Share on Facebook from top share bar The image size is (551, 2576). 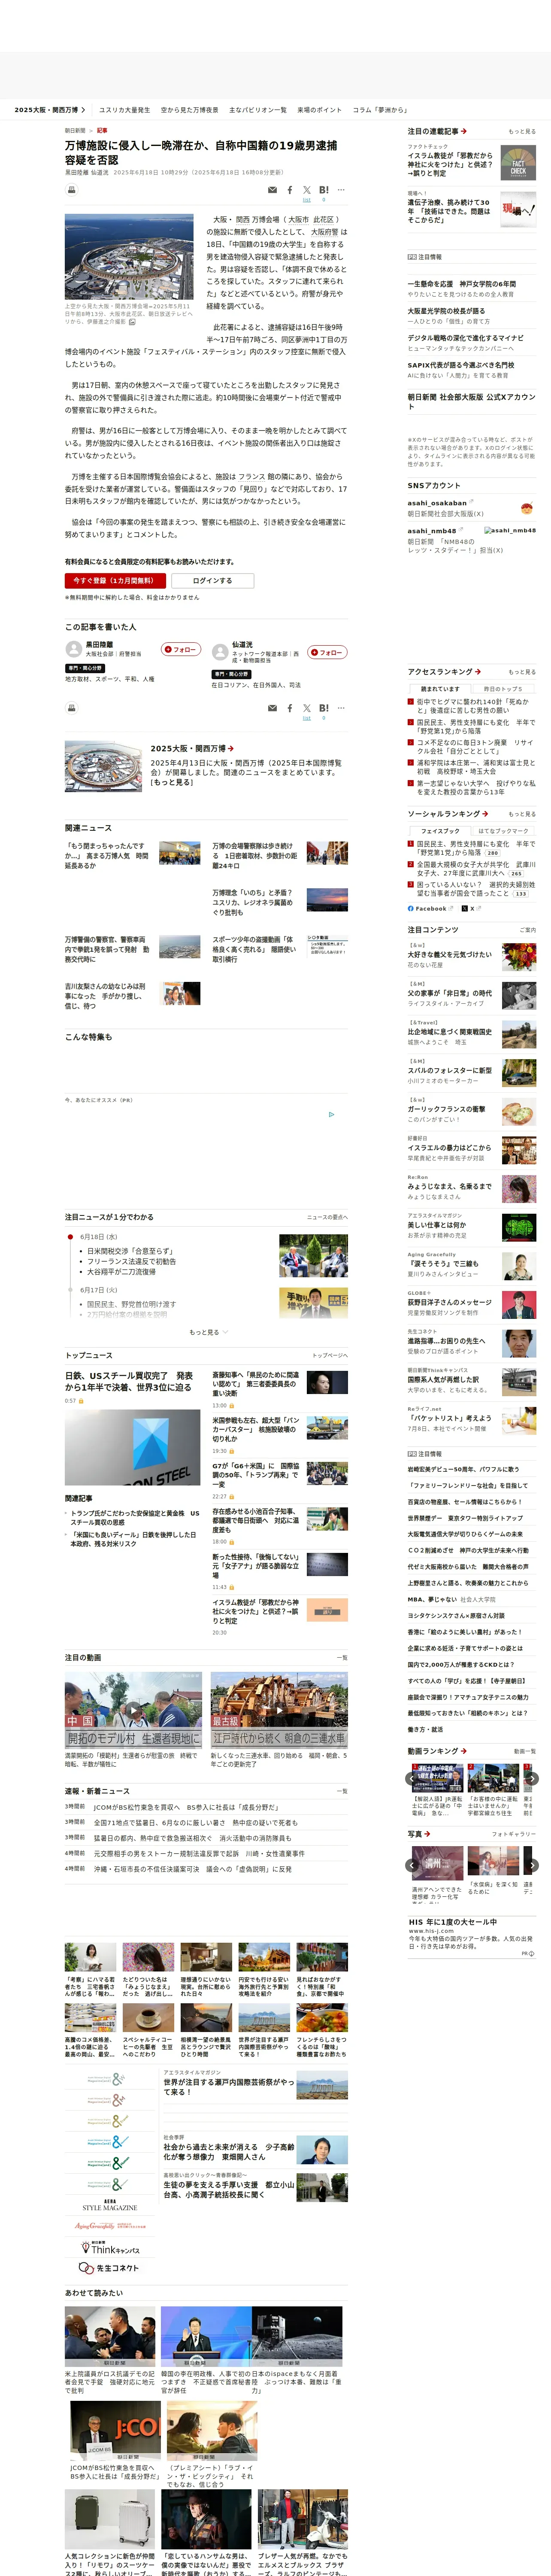click(x=290, y=190)
